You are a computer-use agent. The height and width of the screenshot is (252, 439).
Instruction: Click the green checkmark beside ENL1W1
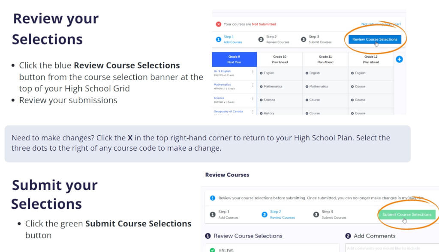pos(213,250)
